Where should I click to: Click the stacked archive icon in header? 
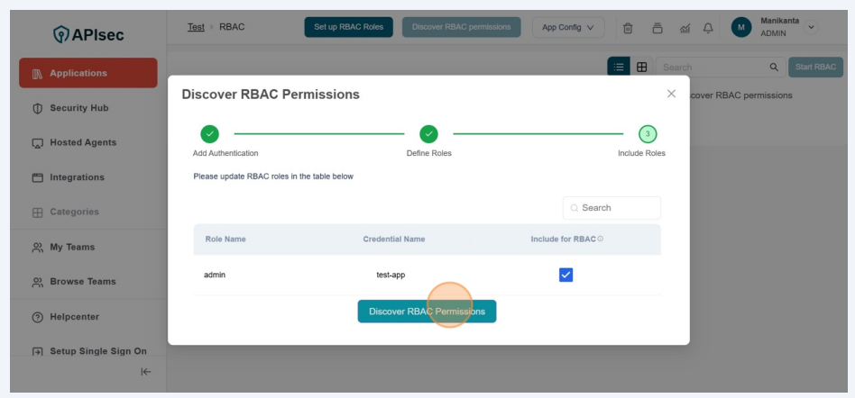pos(657,27)
